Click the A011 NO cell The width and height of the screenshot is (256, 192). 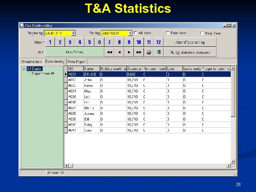(75, 130)
